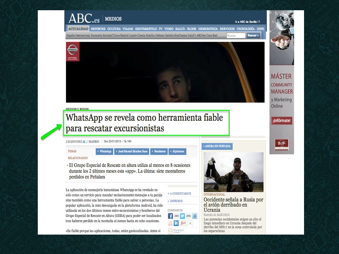Click the WhatsApp topic tag
Screen dimensions: 339x254
pyautogui.click(x=105, y=151)
